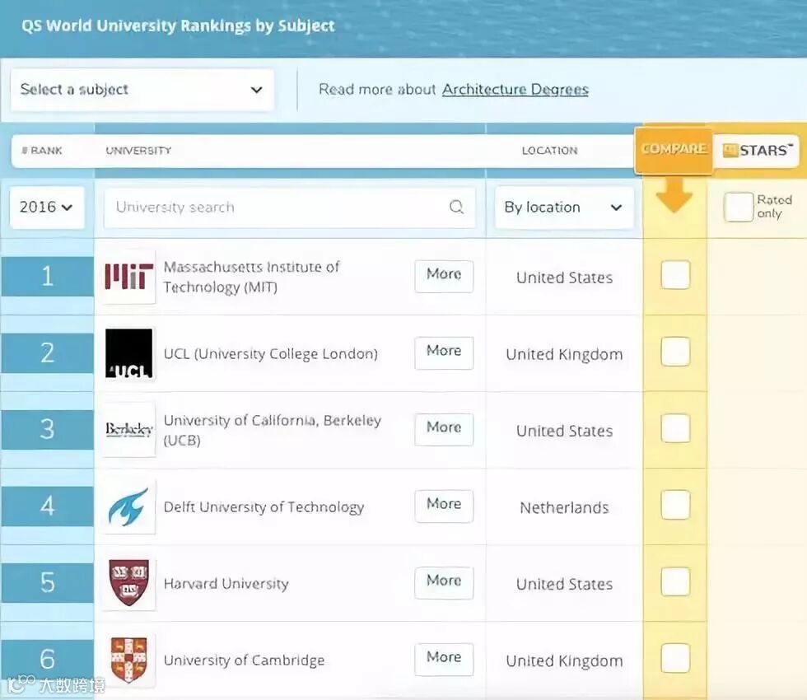
Task: Open the 2016 year dropdown
Action: (47, 207)
